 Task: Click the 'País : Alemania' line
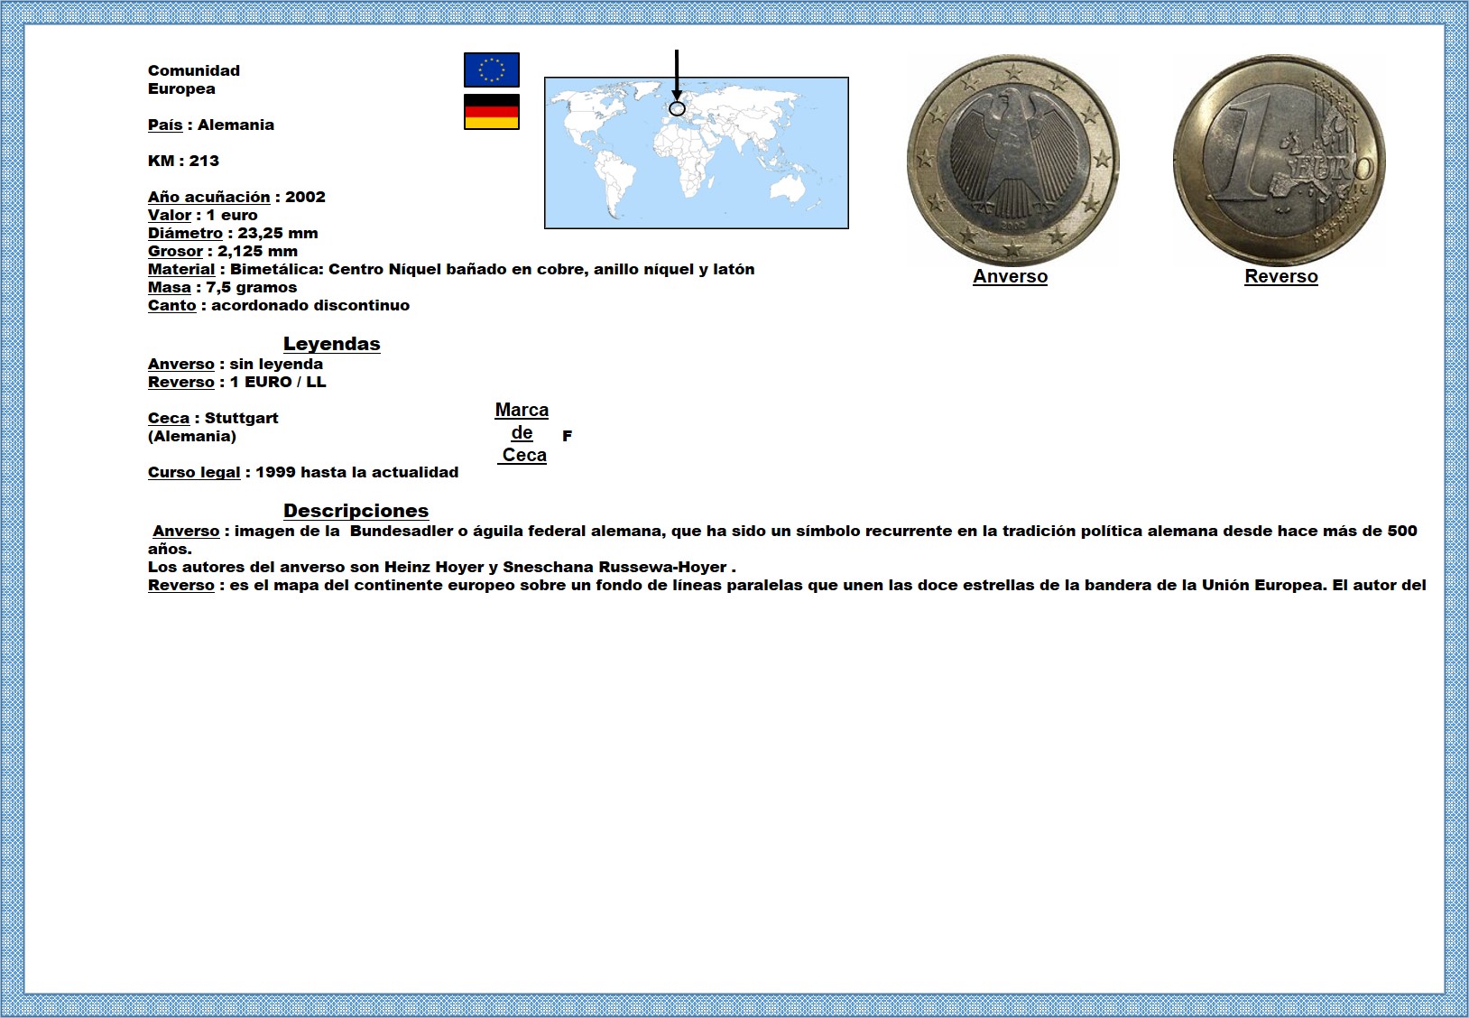pyautogui.click(x=211, y=125)
